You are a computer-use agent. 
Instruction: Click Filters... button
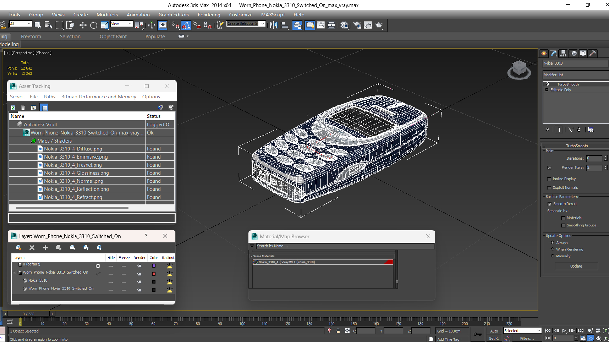coord(527,338)
